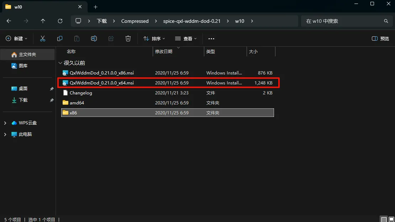Go up one folder level
Viewport: 395px width, 222px height.
pos(43,21)
